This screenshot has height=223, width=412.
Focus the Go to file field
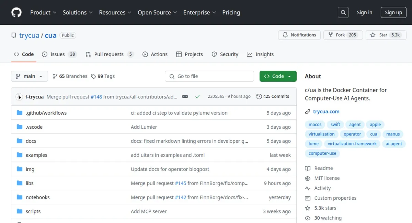209,76
